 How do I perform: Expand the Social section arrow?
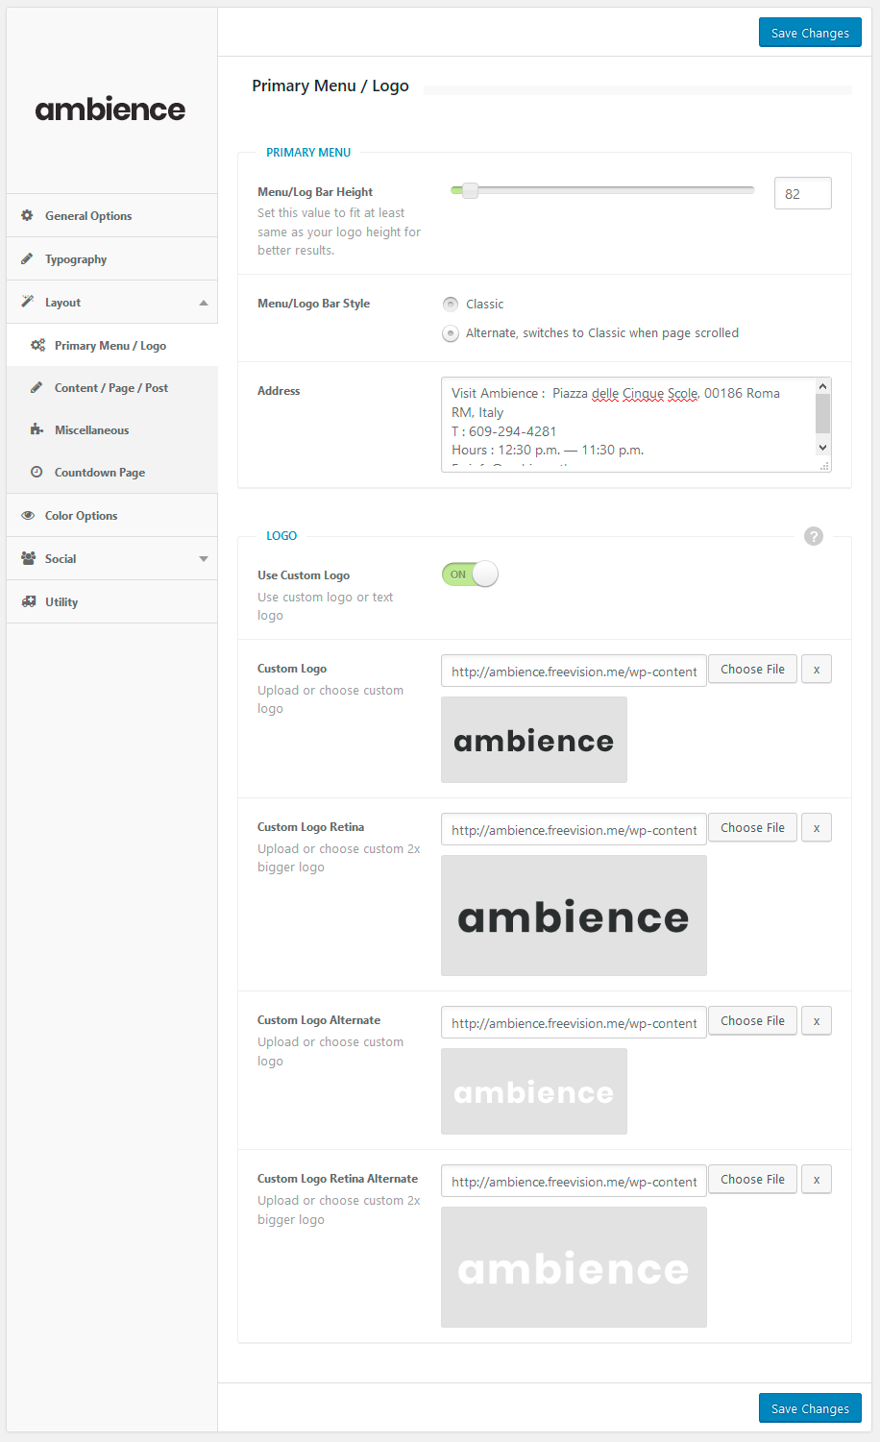tap(203, 559)
